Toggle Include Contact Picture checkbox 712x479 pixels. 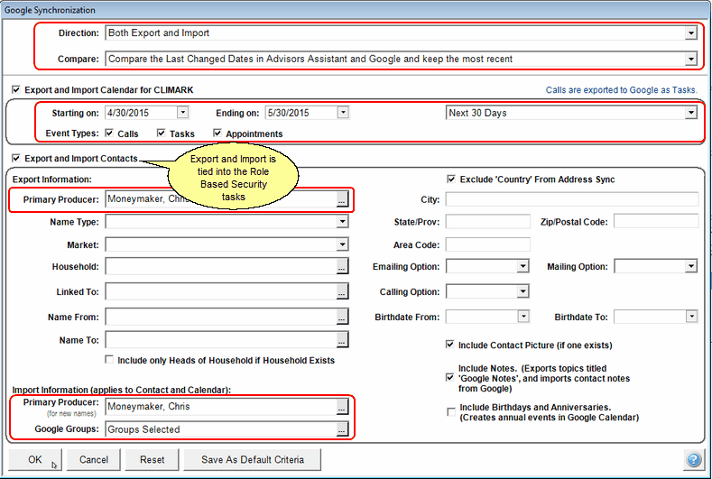tap(451, 345)
